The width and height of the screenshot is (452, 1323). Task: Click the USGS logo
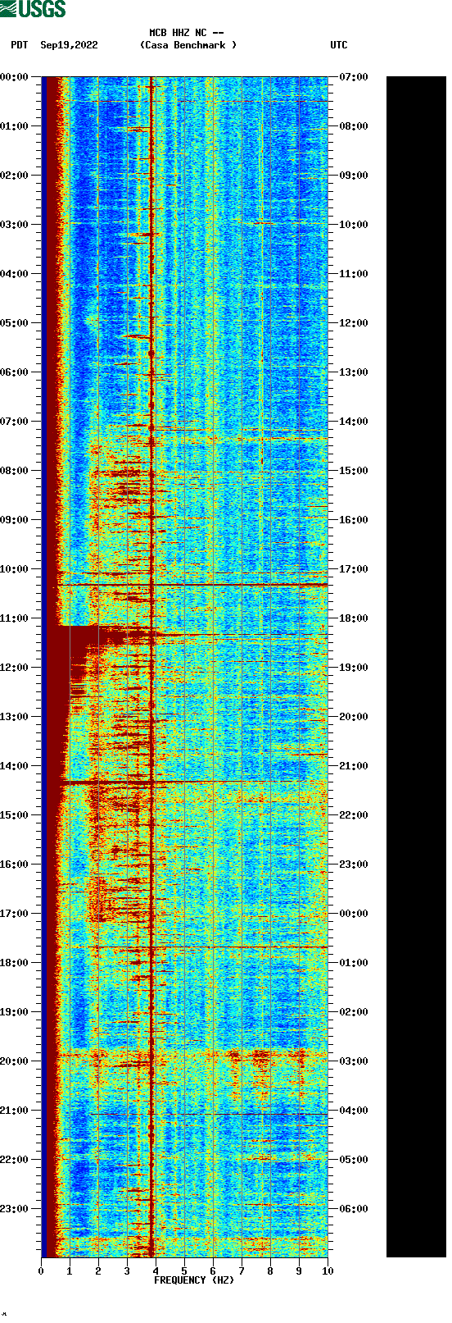coord(33,9)
